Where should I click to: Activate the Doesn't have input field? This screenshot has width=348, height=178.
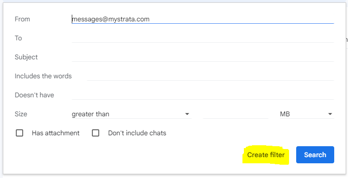(x=203, y=95)
